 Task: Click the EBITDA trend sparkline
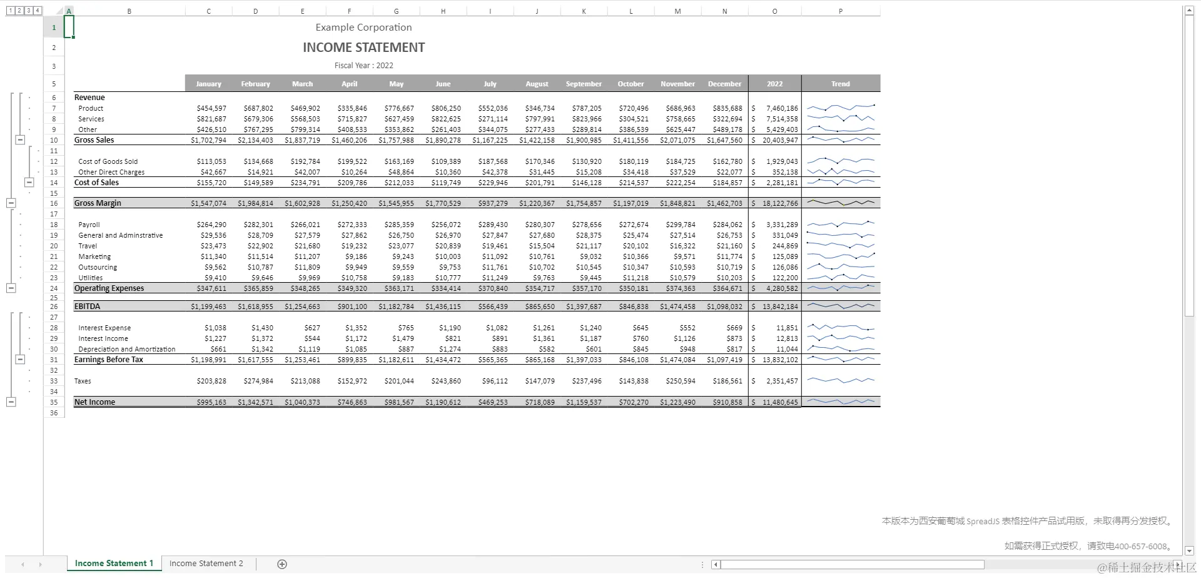click(841, 307)
